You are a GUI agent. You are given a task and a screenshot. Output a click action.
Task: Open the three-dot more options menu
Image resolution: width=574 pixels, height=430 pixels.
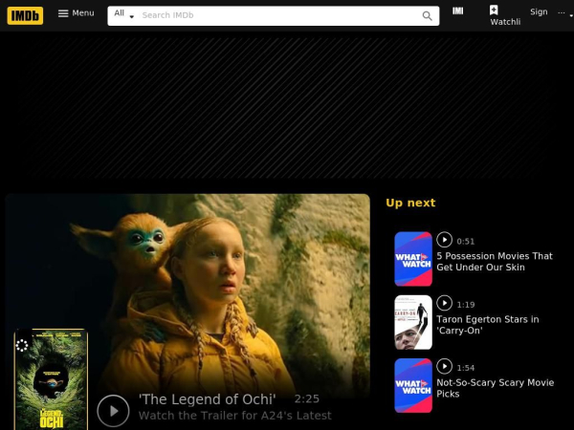[x=562, y=12]
